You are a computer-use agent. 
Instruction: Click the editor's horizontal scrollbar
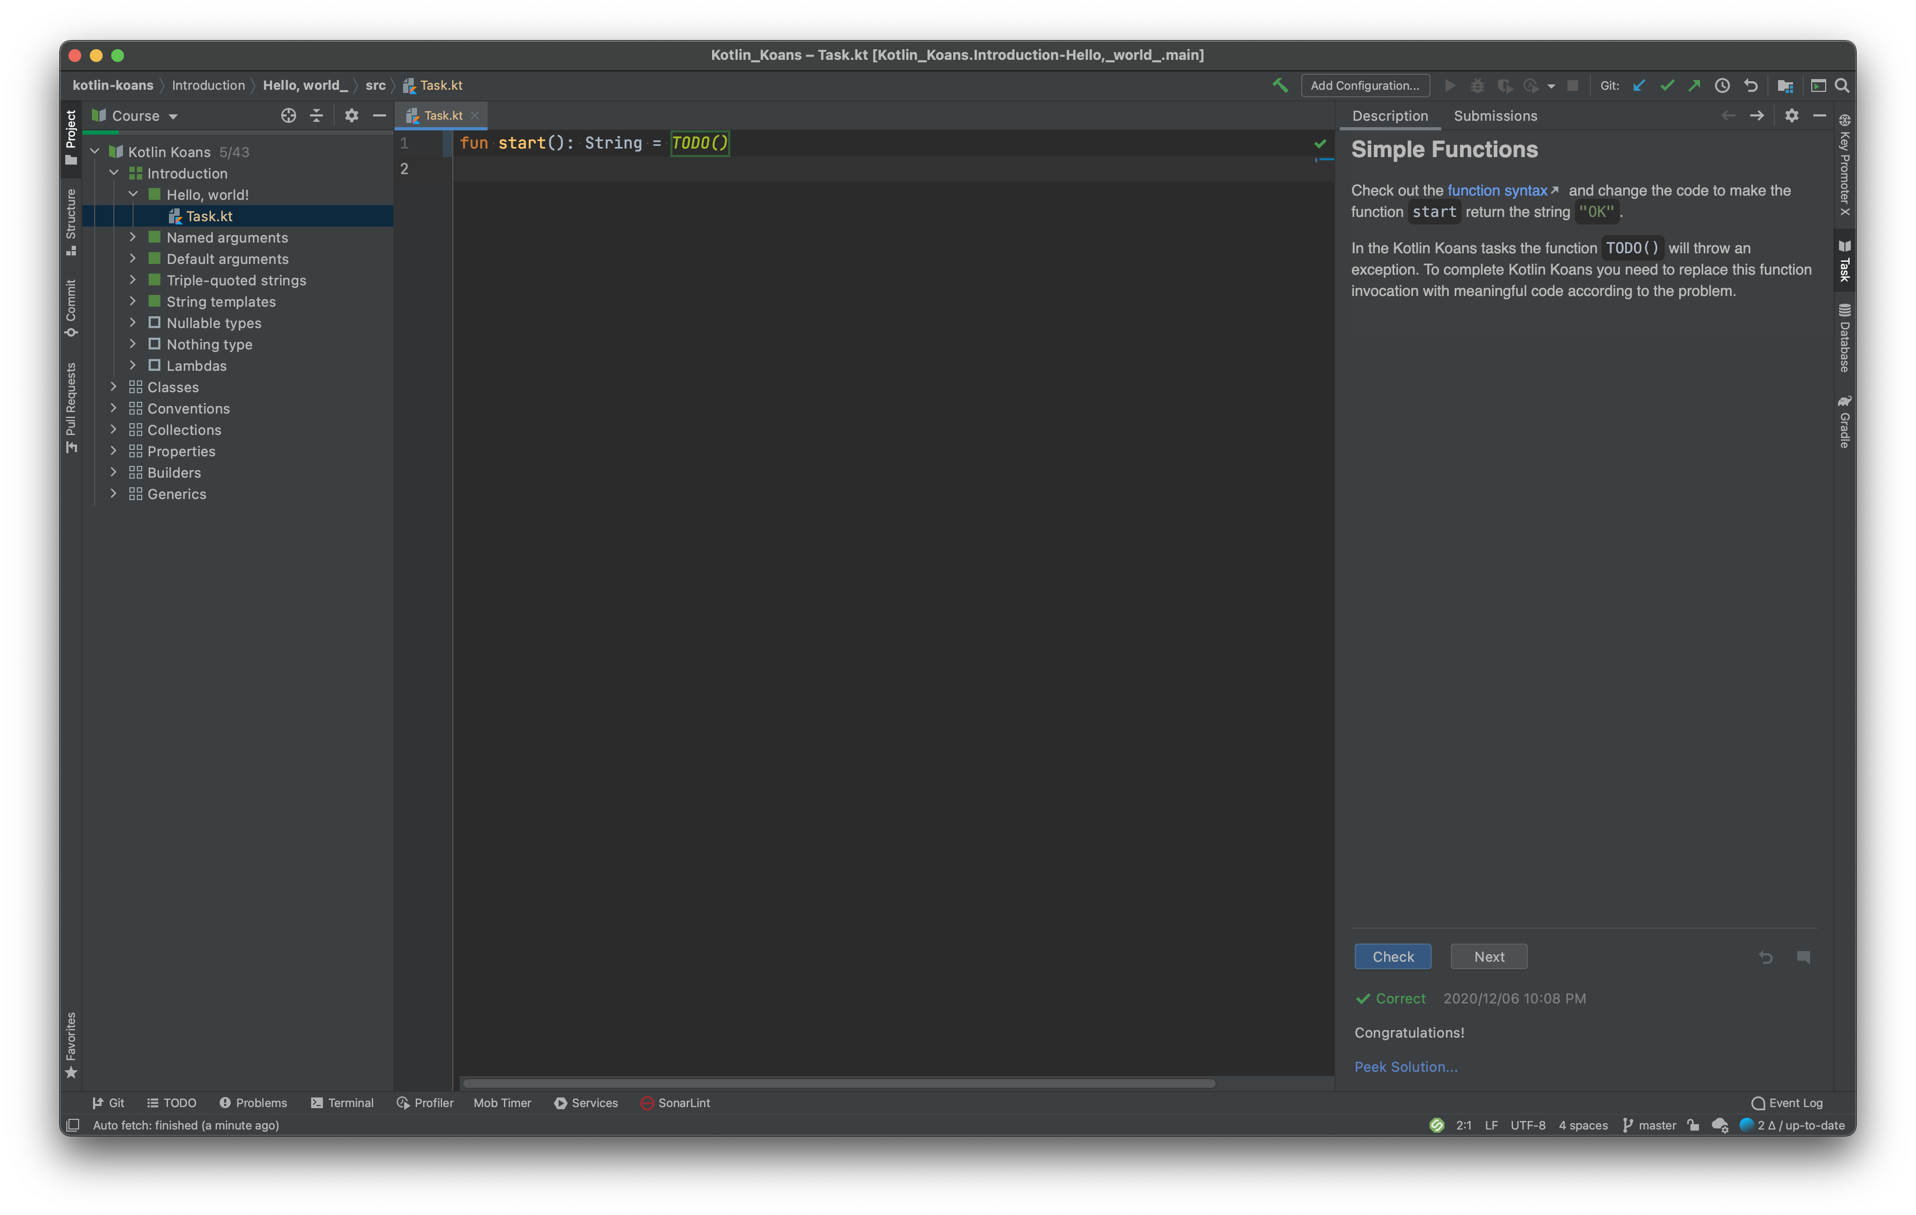[x=836, y=1084]
